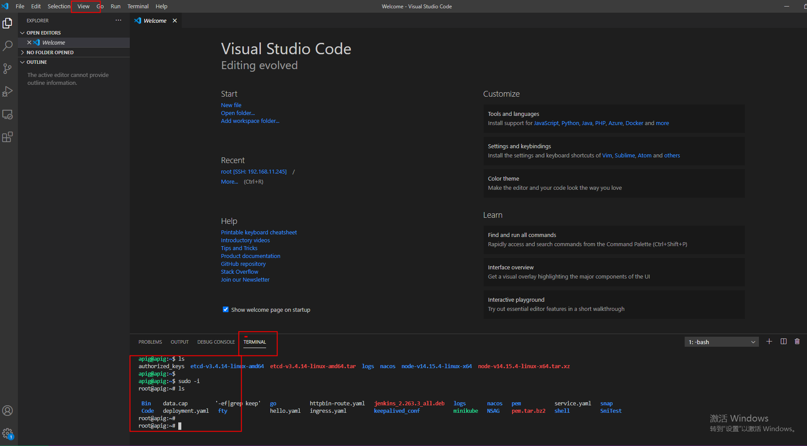Open the Manage gear icon
This screenshot has height=446, width=807.
click(7, 433)
